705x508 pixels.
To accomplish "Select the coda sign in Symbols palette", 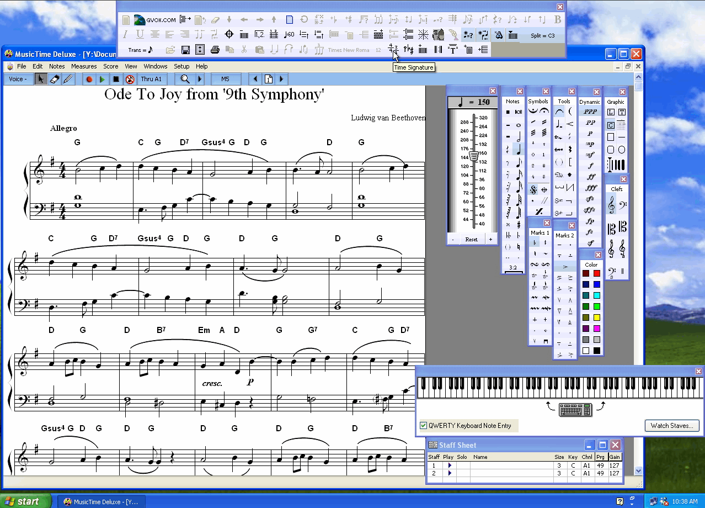I will coord(543,189).
